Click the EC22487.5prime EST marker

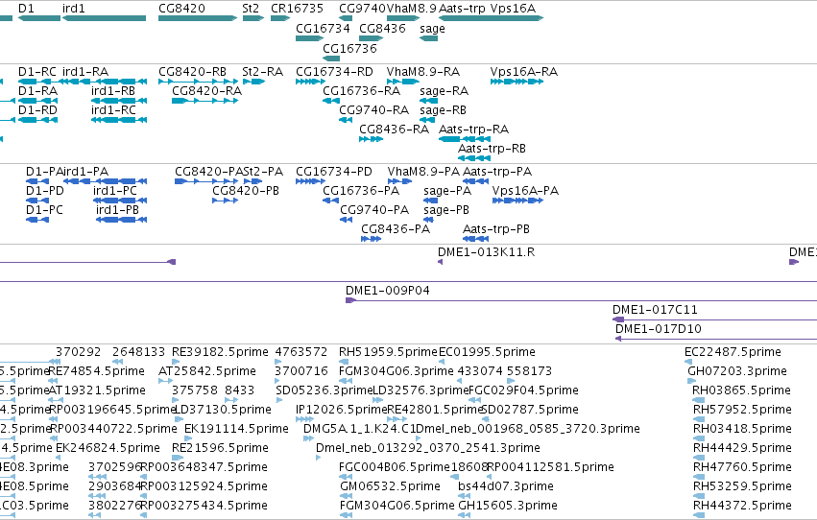coord(688,362)
